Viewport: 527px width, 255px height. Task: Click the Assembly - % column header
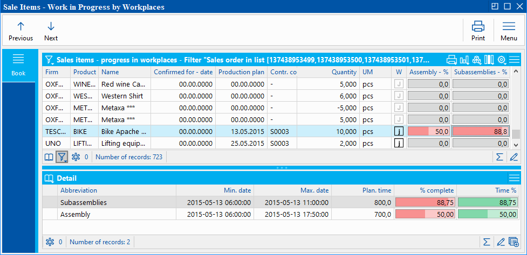tap(428, 72)
